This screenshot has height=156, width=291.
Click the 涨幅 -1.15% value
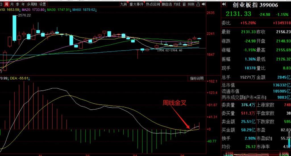click(x=250, y=50)
